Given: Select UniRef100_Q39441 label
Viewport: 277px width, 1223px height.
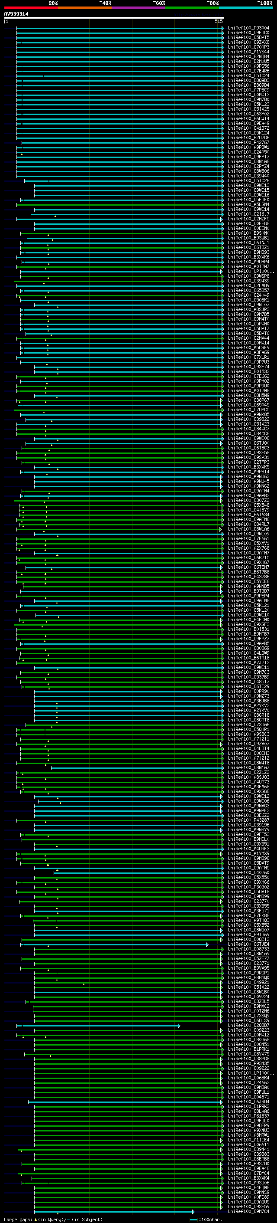Looking at the screenshot, I should point(248,1149).
